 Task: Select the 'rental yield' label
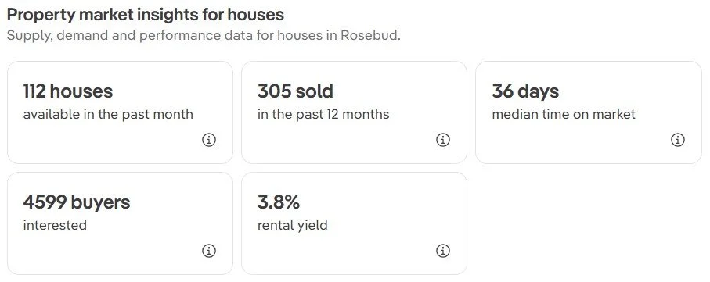[293, 225]
